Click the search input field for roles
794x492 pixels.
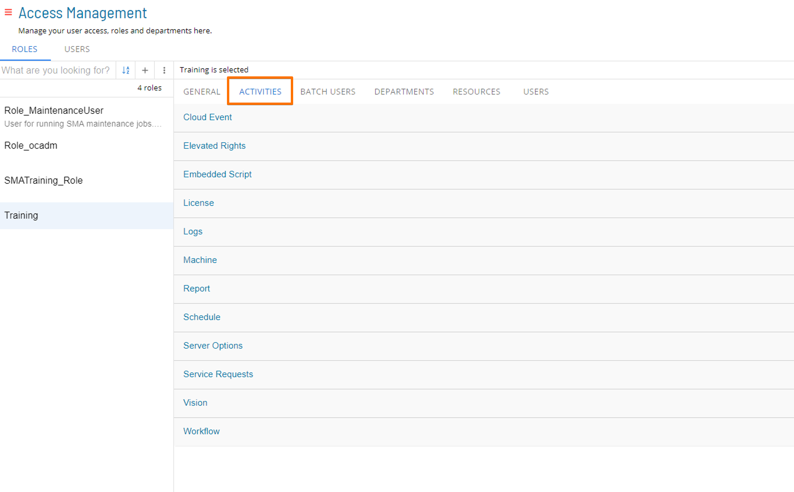[x=59, y=69]
